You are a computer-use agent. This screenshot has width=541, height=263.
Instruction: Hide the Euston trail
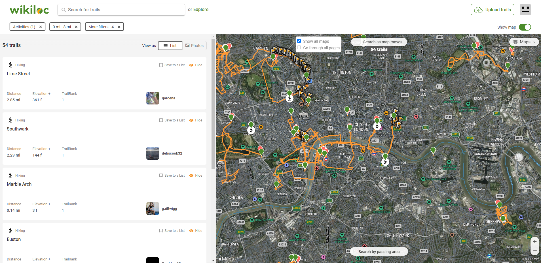point(196,231)
